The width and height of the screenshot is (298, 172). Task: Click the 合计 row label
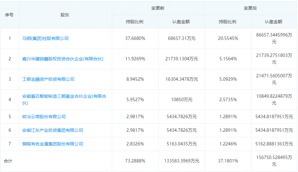point(8,161)
